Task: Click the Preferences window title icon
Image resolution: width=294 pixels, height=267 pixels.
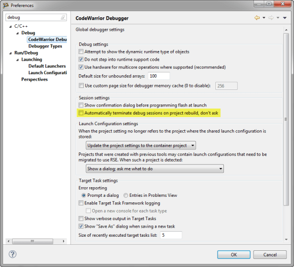Action: tap(6, 5)
